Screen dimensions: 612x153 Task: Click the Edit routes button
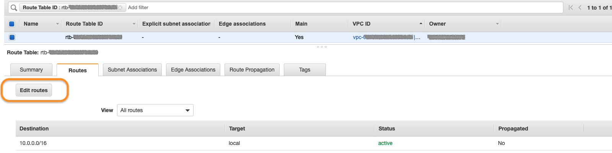(x=34, y=90)
